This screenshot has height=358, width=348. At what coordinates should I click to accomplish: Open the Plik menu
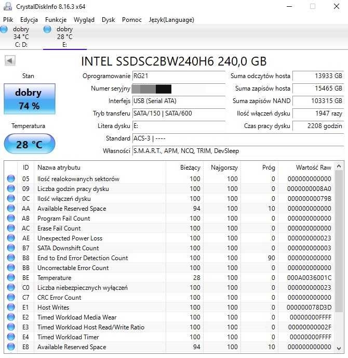point(8,20)
